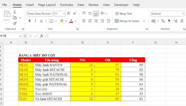
Task: Open the File tab
Action: point(5,5)
